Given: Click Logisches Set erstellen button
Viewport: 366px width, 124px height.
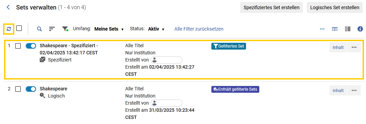Looking at the screenshot, I should click(x=335, y=7).
